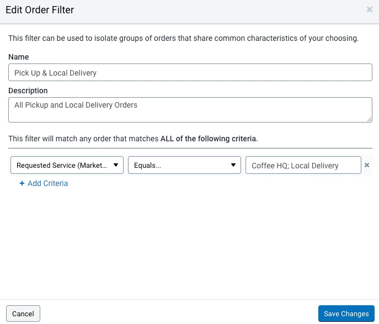The height and width of the screenshot is (324, 379).
Task: Grab the Description box resize handle
Action: [369, 119]
